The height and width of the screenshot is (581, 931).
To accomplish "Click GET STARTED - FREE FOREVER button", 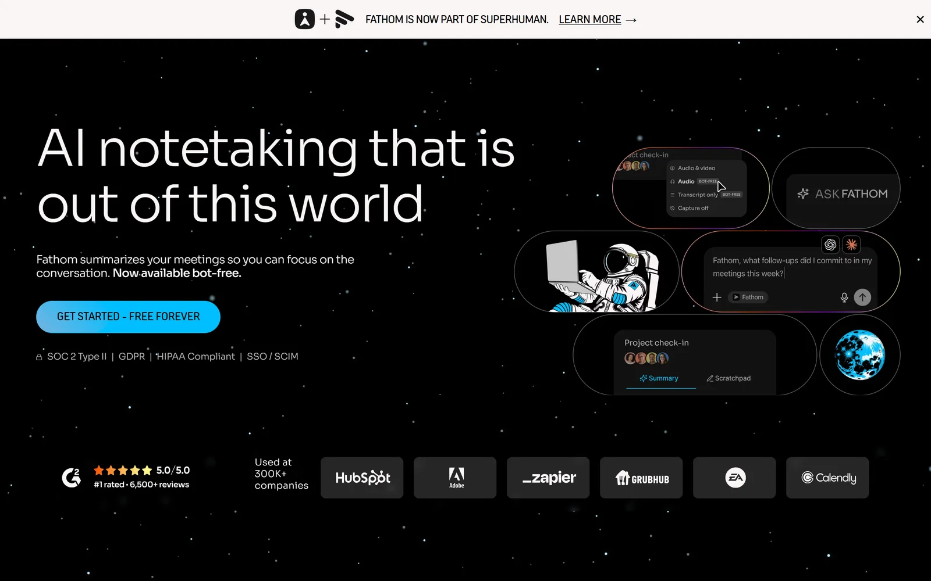I will [128, 317].
